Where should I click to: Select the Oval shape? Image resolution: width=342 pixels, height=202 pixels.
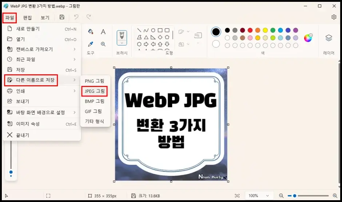point(153,30)
